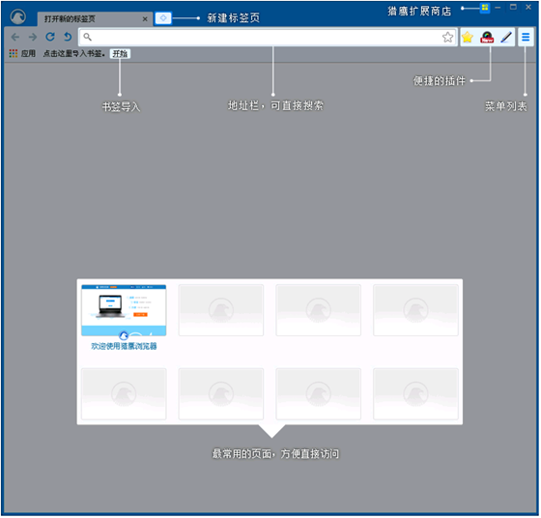Go back with the left arrow
This screenshot has width=541, height=518.
[15, 37]
